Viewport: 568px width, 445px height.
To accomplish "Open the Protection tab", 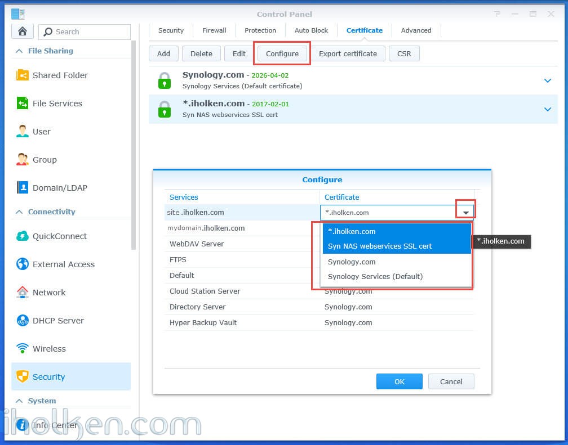I will coord(260,30).
